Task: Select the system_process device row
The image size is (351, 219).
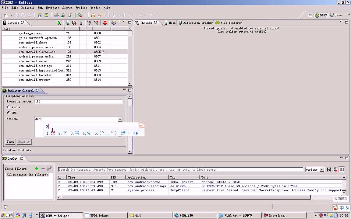Action: tap(65, 33)
